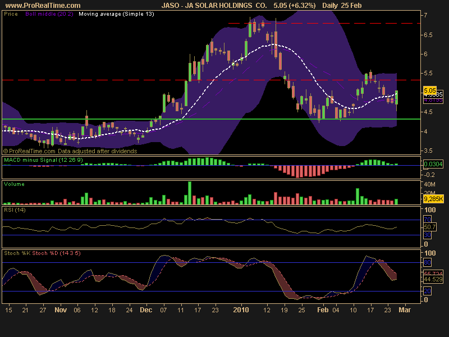Click the Dec date axis label
This screenshot has width=449, height=337.
coord(146,310)
